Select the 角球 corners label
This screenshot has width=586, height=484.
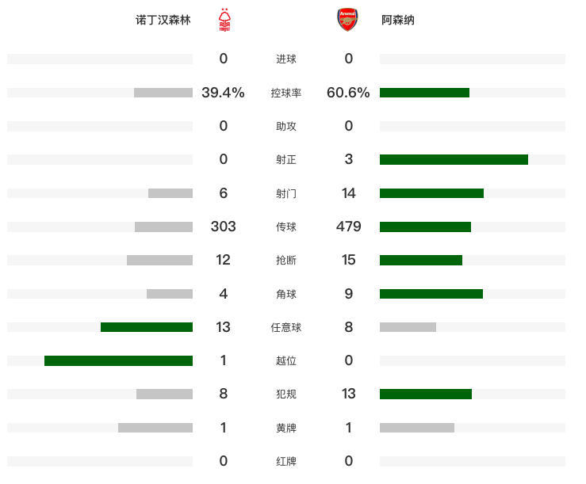coord(286,294)
